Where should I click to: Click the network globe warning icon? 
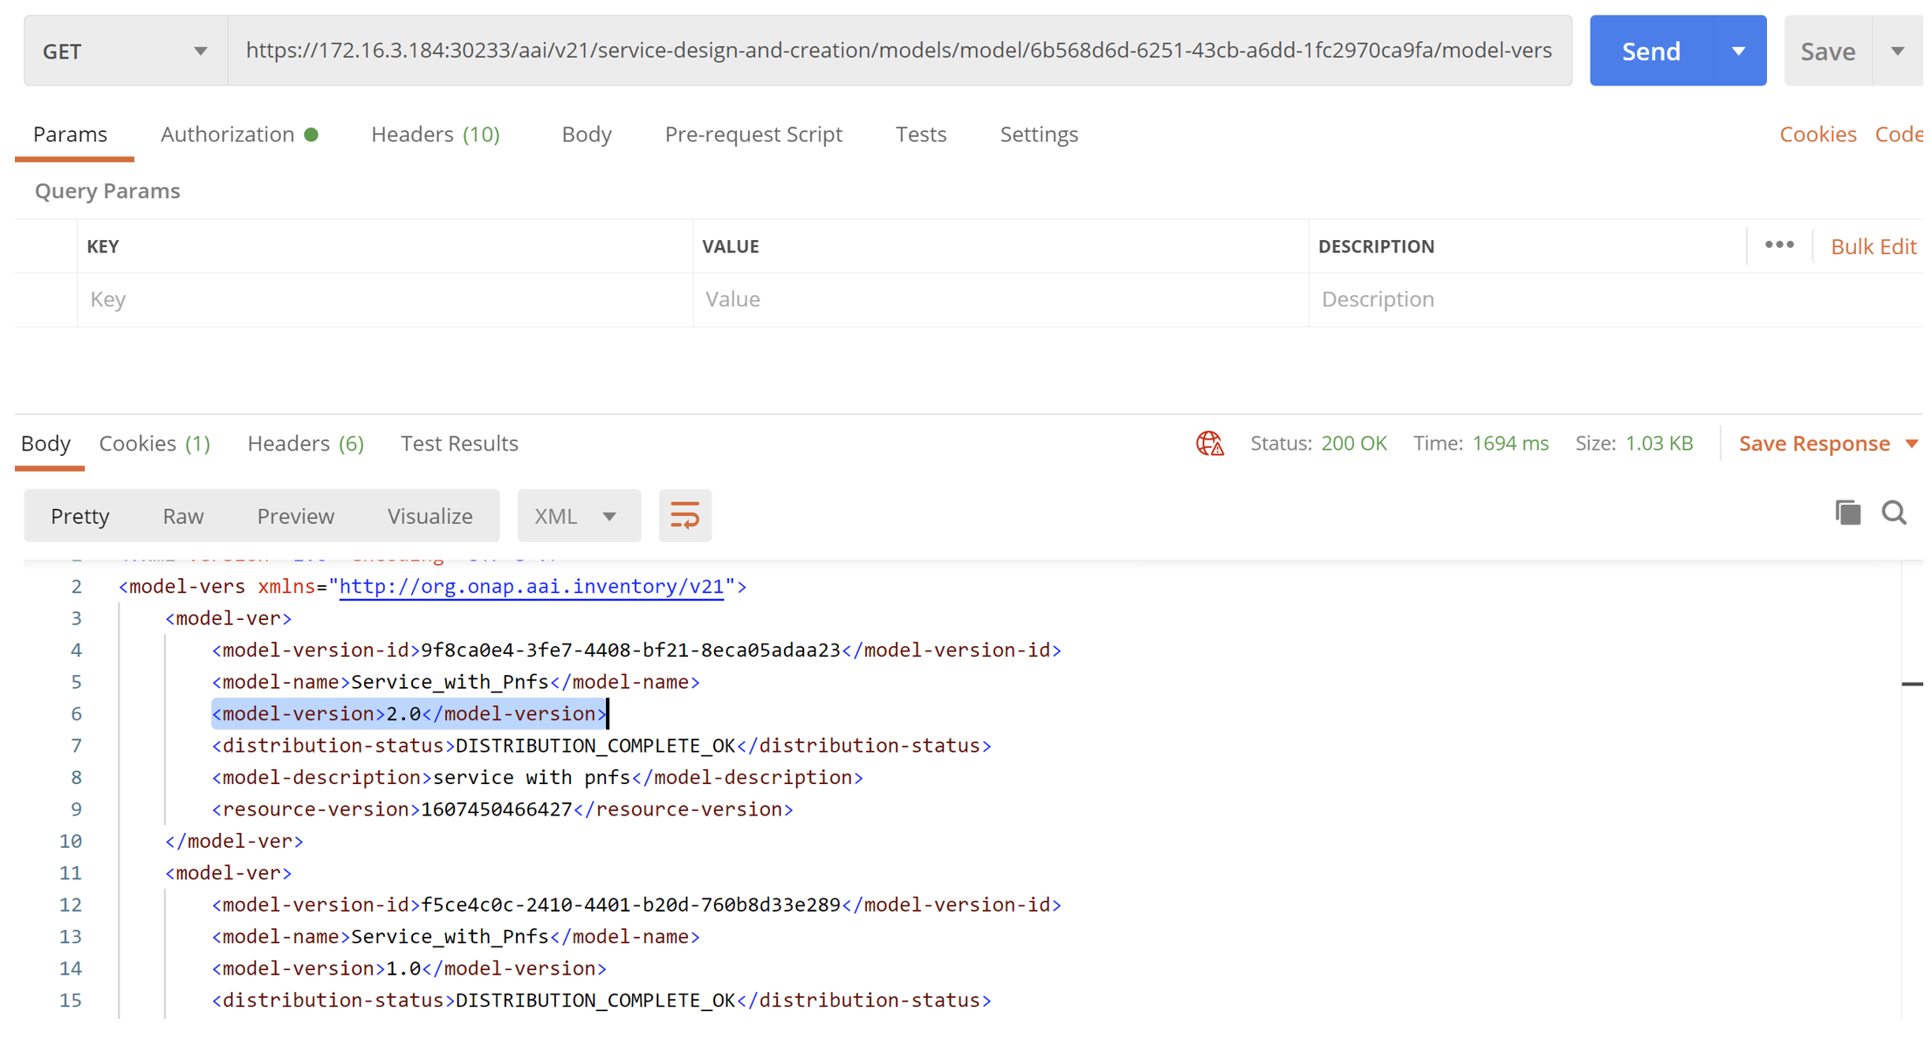pyautogui.click(x=1210, y=444)
